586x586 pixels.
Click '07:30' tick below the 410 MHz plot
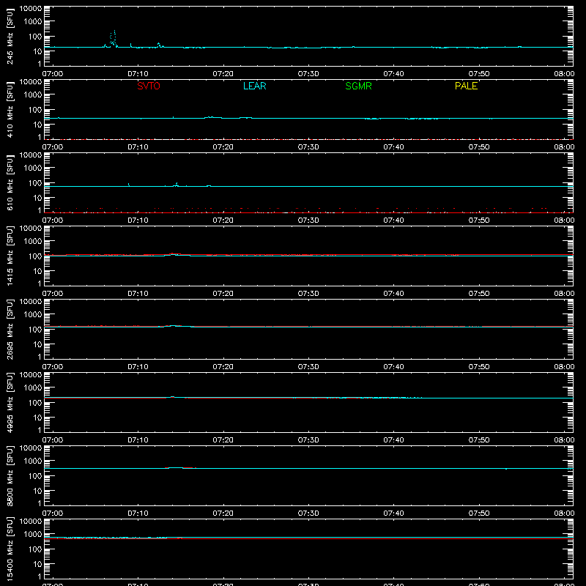point(308,147)
